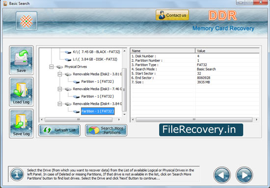Image resolution: width=270 pixels, height=188 pixels.
Task: Open the Load Log folder icon
Action: click(x=21, y=92)
